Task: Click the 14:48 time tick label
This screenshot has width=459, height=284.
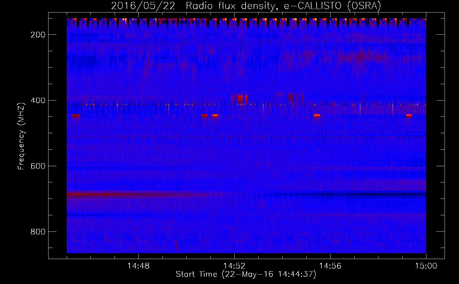Action: 138,266
